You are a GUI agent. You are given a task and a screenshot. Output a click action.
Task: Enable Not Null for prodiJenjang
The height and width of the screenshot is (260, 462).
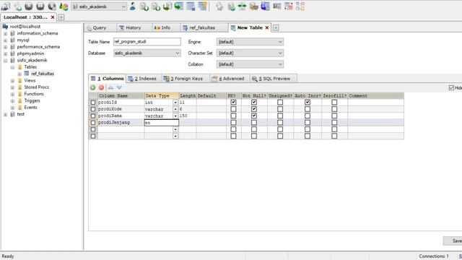click(x=254, y=123)
